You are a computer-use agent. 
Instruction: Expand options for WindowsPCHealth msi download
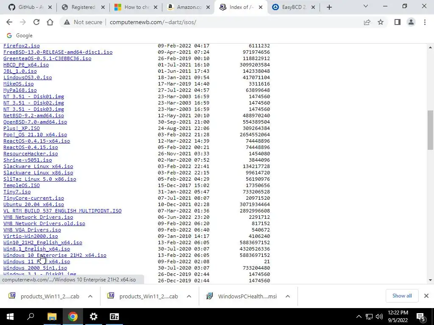point(288,296)
